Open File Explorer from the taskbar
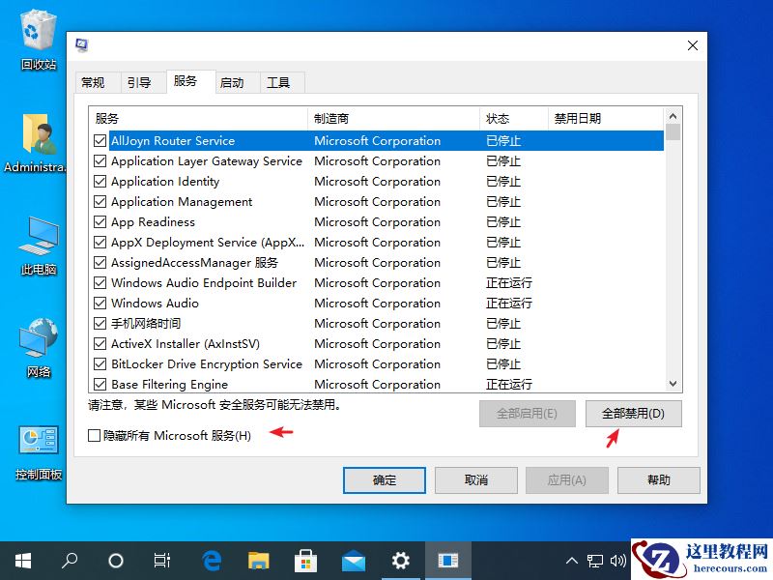 (257, 560)
